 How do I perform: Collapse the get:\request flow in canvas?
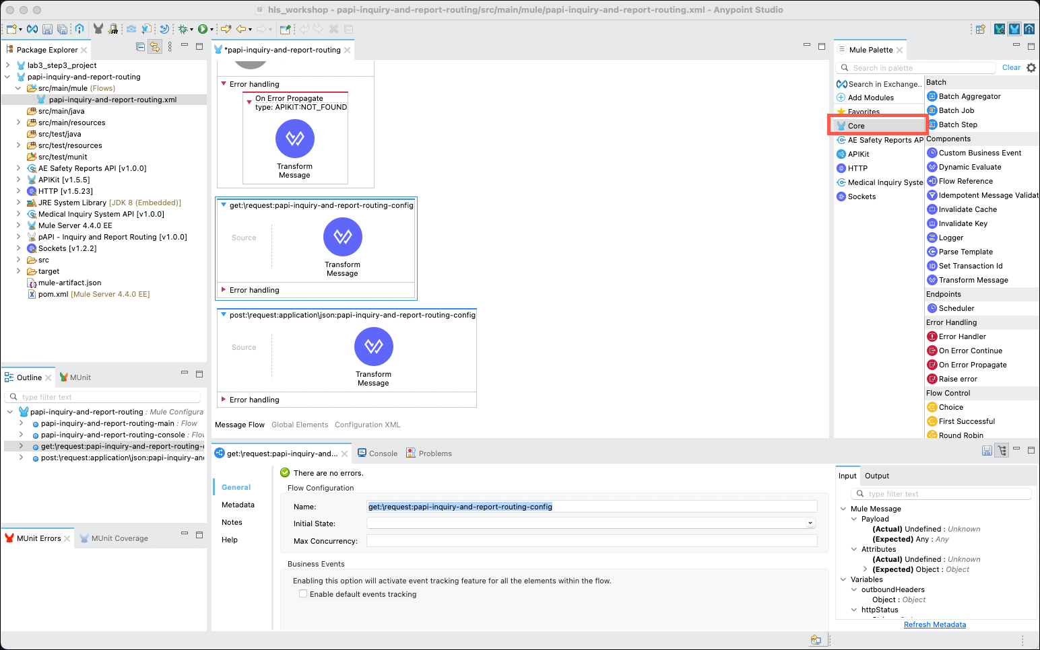pos(224,205)
